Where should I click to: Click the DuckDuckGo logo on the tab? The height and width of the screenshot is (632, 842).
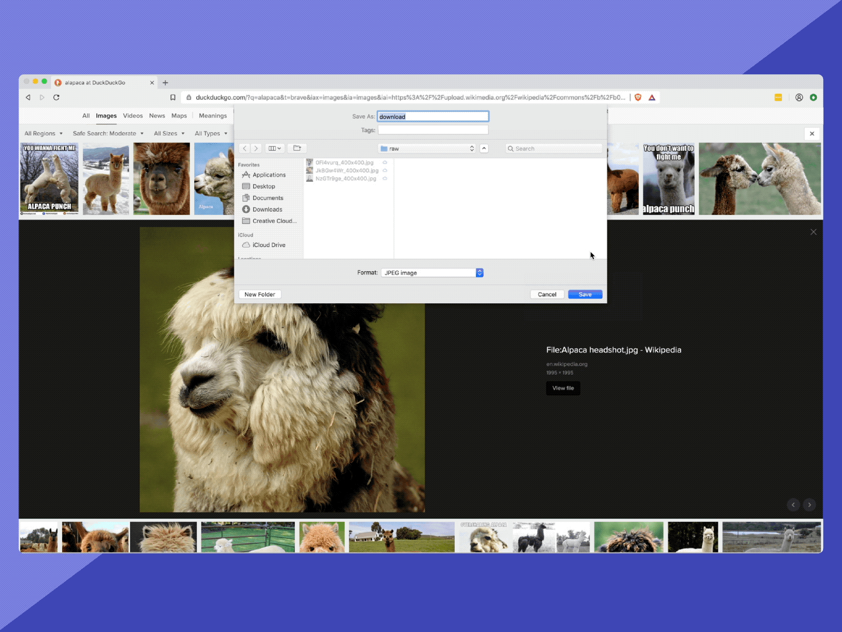coord(58,83)
